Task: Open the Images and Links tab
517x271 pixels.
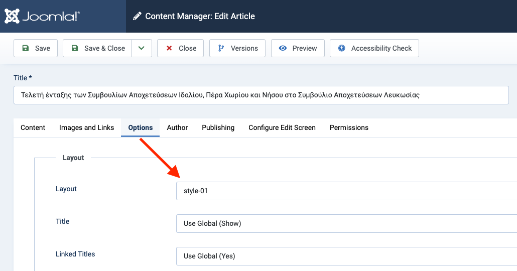Action: pyautogui.click(x=87, y=127)
